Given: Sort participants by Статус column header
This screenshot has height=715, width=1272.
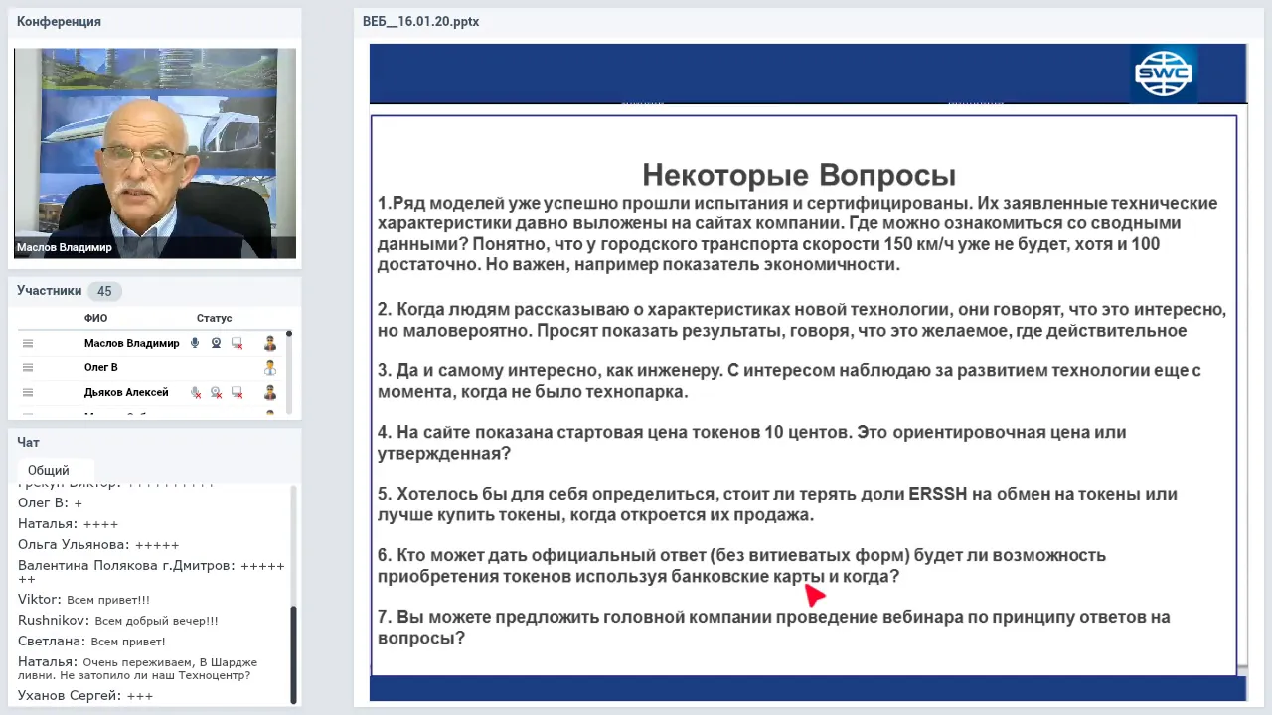Looking at the screenshot, I should [214, 318].
